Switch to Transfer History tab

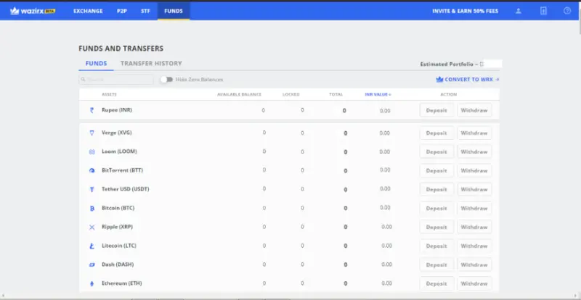point(151,63)
